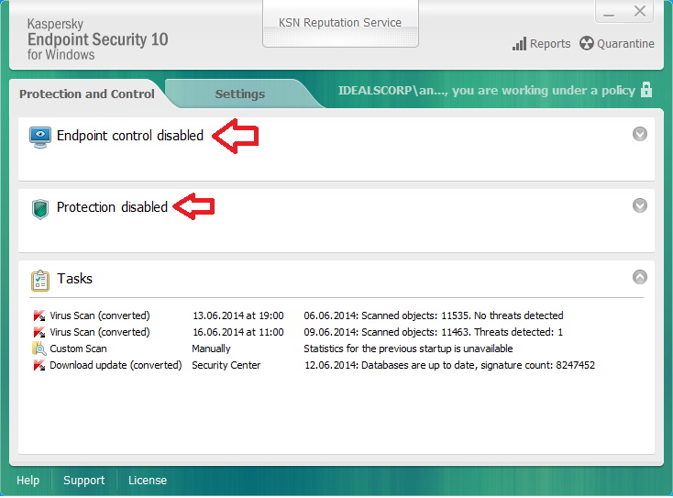Image resolution: width=673 pixels, height=498 pixels.
Task: Open the Reports link
Action: 550,44
